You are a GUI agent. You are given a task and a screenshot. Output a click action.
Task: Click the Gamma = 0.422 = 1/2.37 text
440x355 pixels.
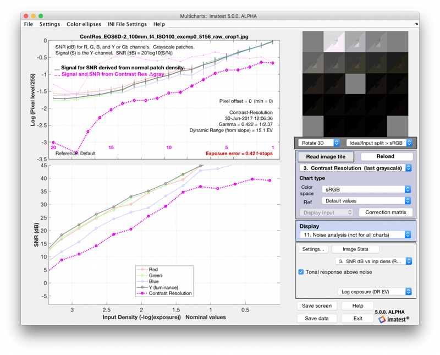pyautogui.click(x=245, y=124)
